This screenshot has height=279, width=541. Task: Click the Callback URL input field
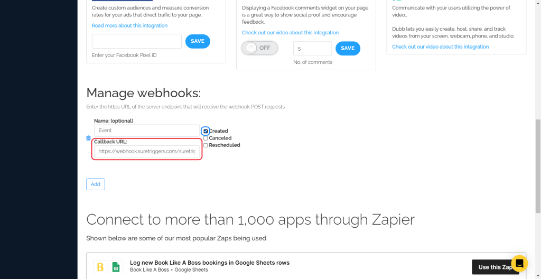point(146,151)
